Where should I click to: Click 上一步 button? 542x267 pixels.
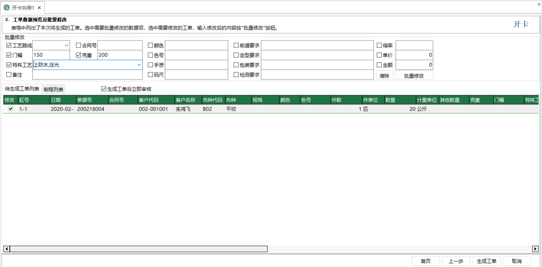tap(456, 261)
